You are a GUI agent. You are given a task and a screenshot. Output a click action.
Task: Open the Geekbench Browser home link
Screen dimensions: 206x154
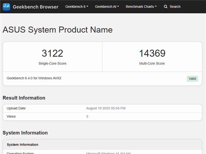click(x=35, y=7)
